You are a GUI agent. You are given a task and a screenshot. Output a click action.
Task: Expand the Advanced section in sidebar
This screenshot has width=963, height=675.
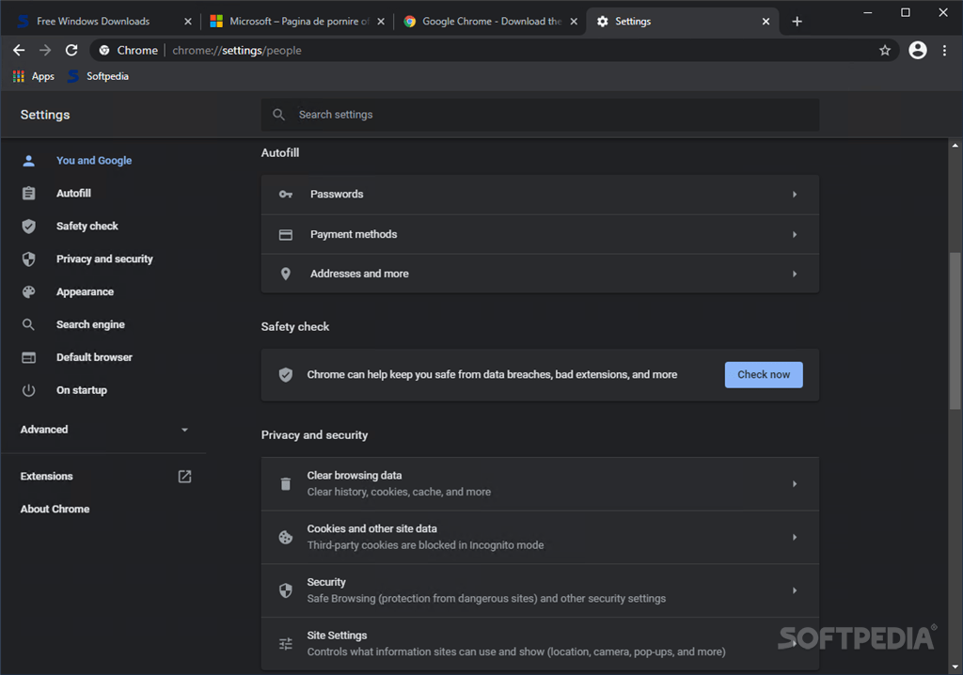click(x=104, y=430)
